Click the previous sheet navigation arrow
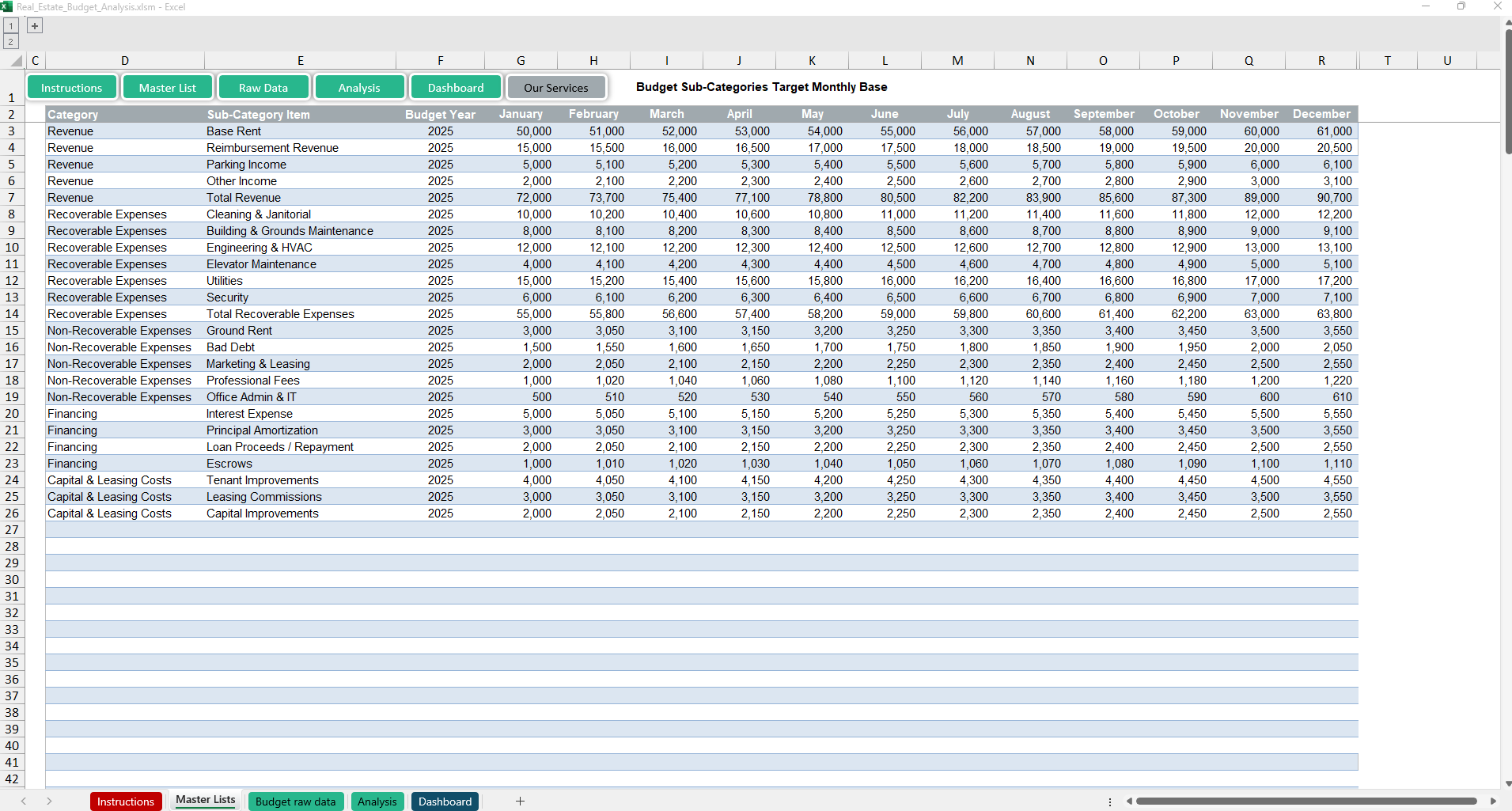The height and width of the screenshot is (811, 1512). (x=24, y=802)
